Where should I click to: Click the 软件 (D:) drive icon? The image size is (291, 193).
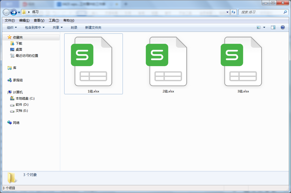click(12, 105)
